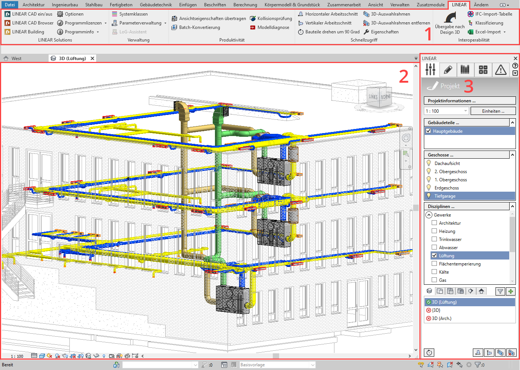Click the help question mark in LINEAR panel
The height and width of the screenshot is (370, 520).
pyautogui.click(x=515, y=66)
